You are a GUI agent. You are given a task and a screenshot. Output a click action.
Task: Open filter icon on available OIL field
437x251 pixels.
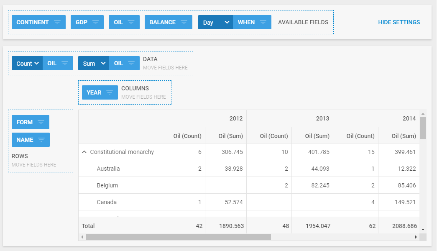coord(131,22)
